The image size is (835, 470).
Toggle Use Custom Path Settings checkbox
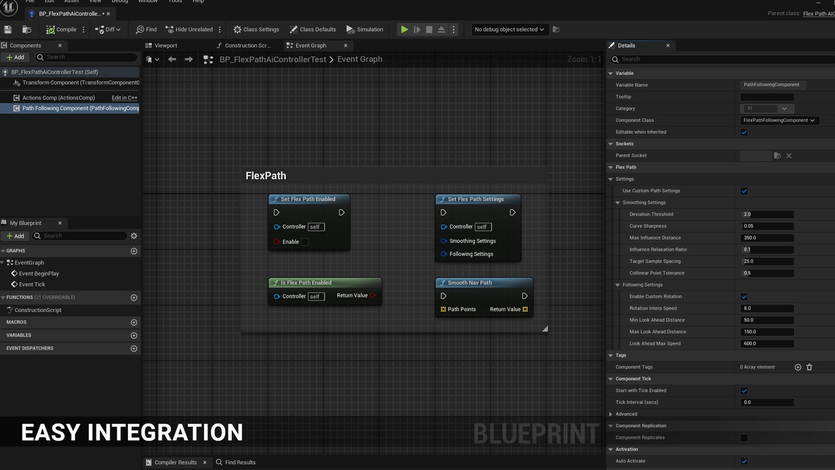744,191
